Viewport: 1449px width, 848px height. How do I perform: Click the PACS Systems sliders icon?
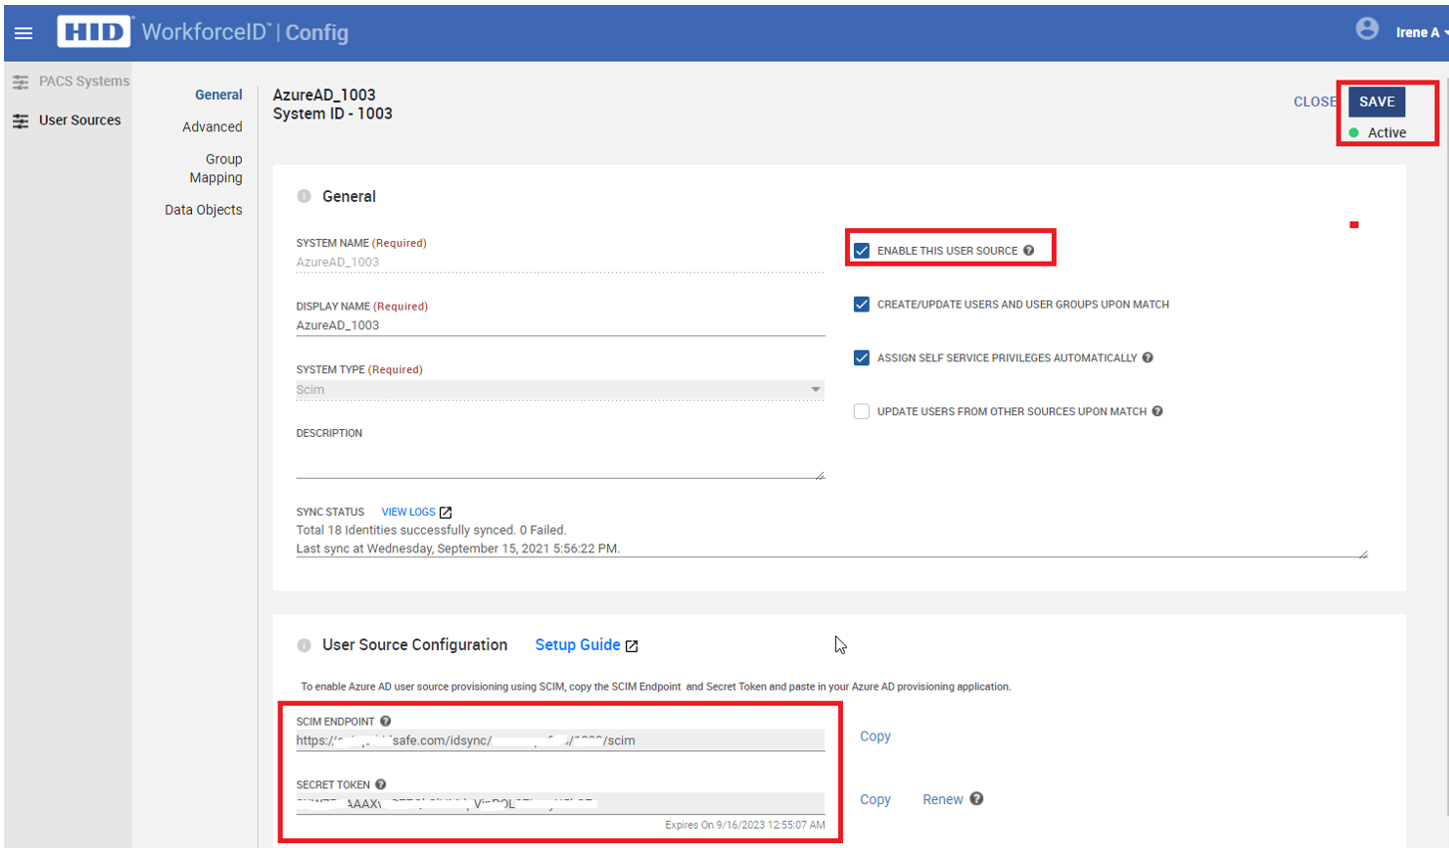click(x=20, y=82)
